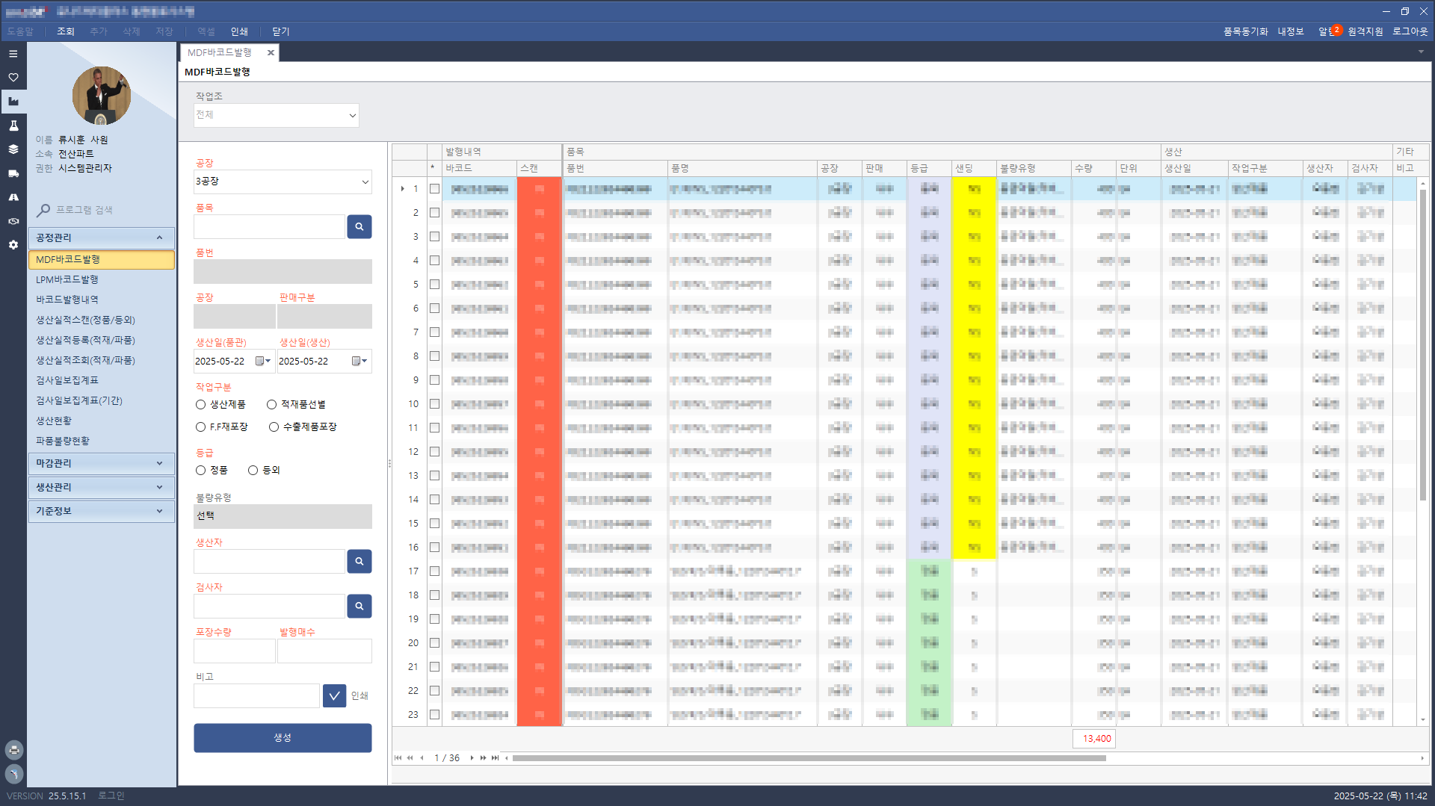Go to first page of grid
Screen dimensions: 1435x806
tap(398, 757)
